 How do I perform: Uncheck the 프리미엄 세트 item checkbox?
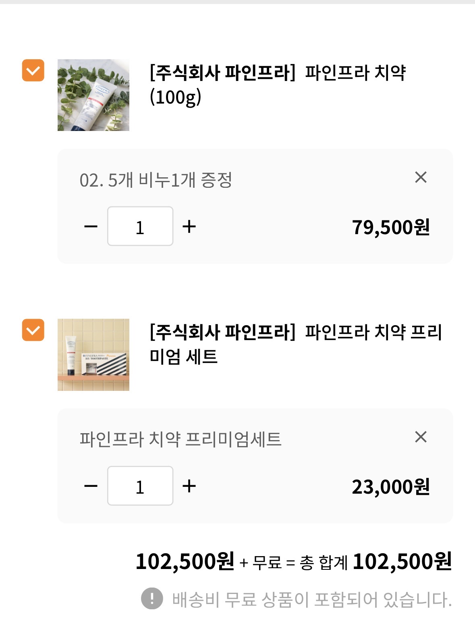pos(33,330)
